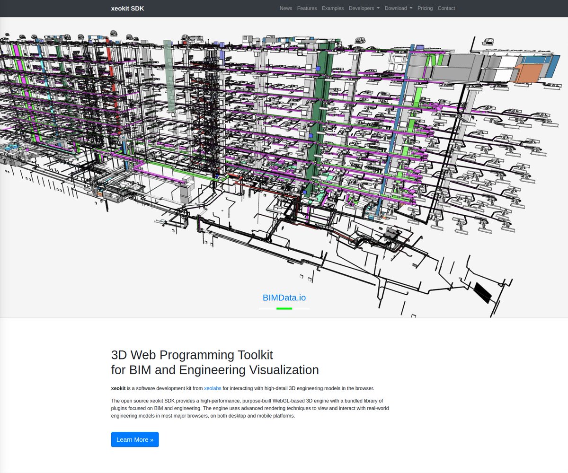Follow the xeolabs link
The height and width of the screenshot is (473, 568).
pyautogui.click(x=213, y=388)
